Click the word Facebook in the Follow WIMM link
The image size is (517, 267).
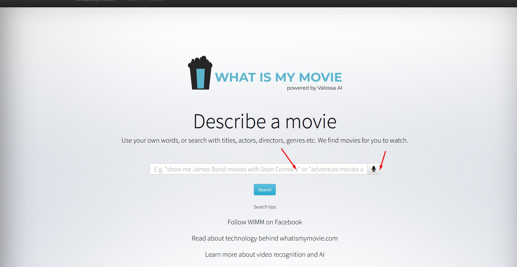pyautogui.click(x=288, y=222)
